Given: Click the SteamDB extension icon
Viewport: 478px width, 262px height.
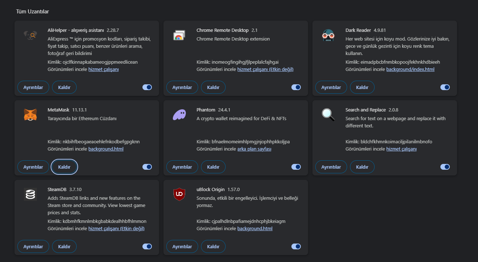Looking at the screenshot, I should (x=30, y=194).
